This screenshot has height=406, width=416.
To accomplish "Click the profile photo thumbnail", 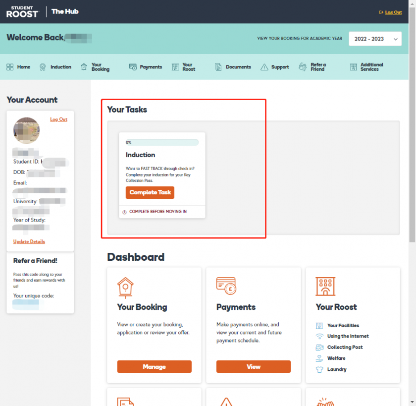I will pyautogui.click(x=26, y=130).
